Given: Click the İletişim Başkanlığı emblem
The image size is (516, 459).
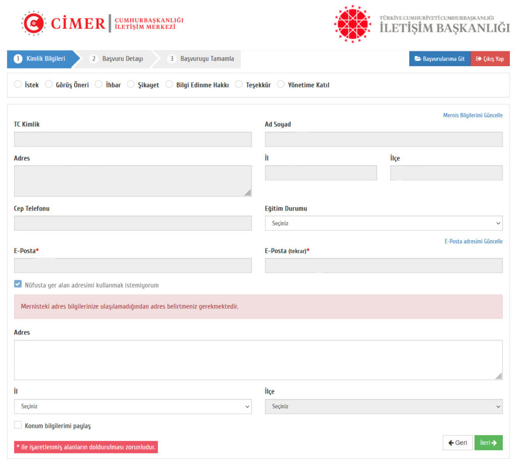Looking at the screenshot, I should (x=352, y=23).
